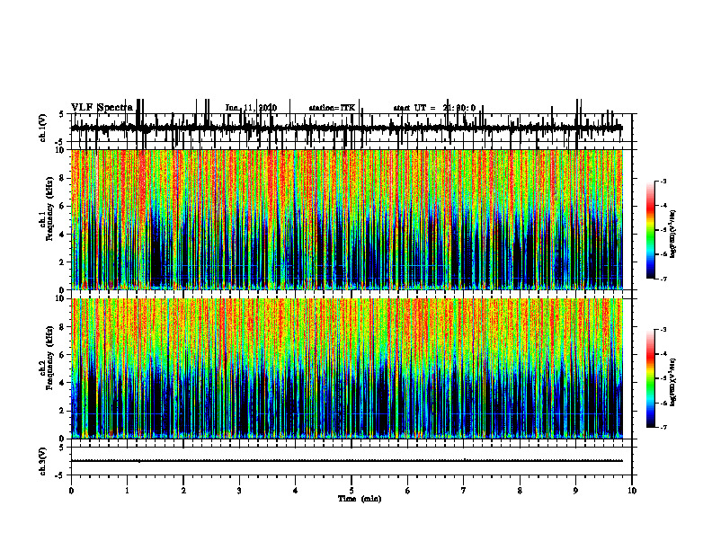Click the 'ch.1(V)' waveform axis label
The image size is (712, 550).
pyautogui.click(x=43, y=128)
